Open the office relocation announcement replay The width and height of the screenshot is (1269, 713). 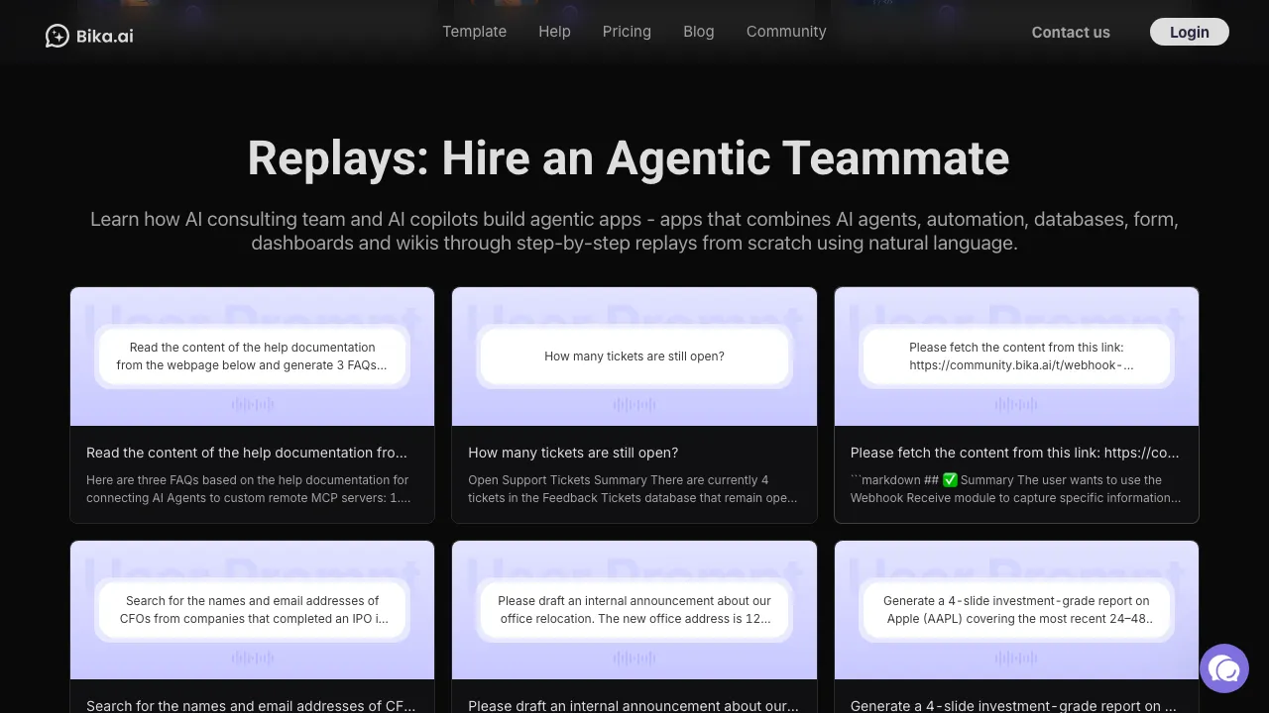(634, 610)
